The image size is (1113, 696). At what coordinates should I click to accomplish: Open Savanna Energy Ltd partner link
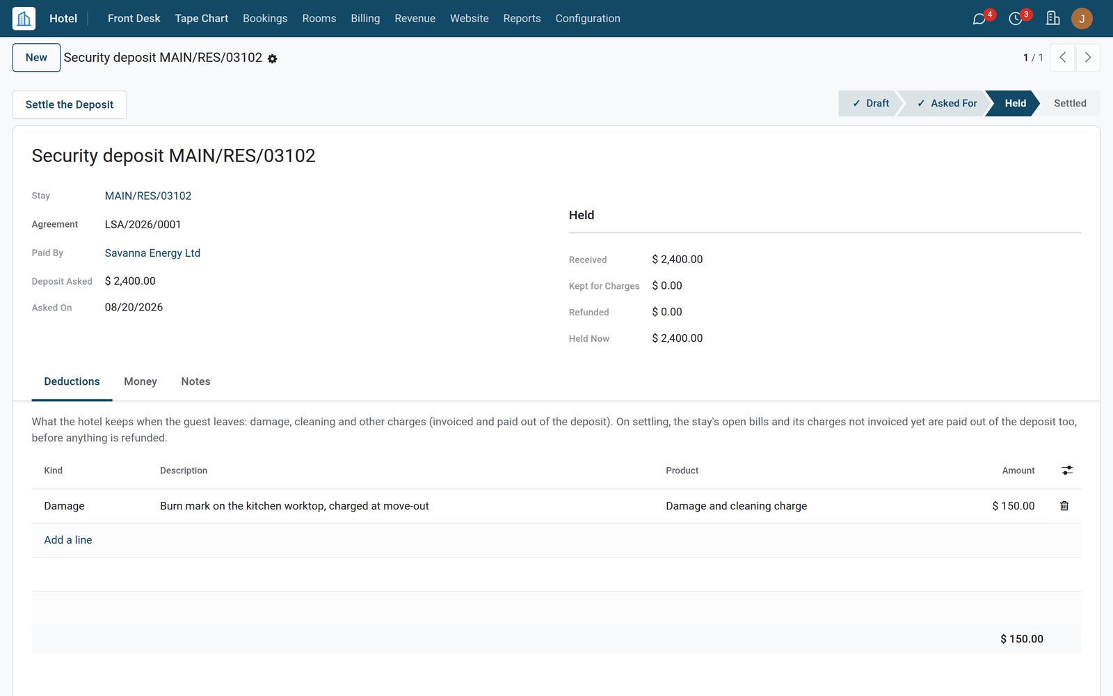click(152, 253)
